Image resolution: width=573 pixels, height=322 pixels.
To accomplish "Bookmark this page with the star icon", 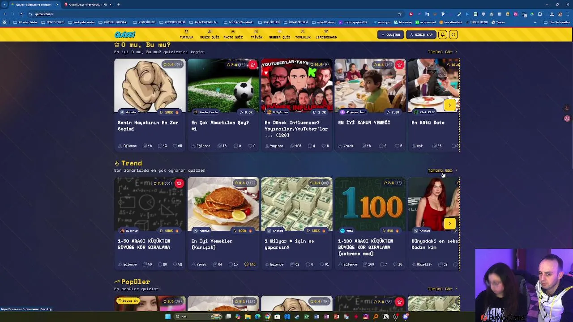I will pyautogui.click(x=400, y=14).
